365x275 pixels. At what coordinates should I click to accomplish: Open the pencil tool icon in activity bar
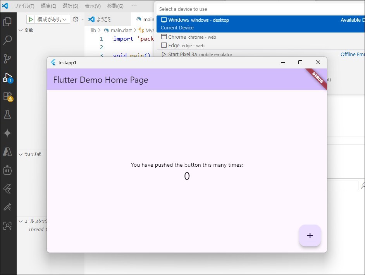tap(7, 207)
